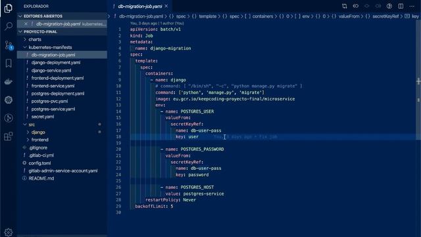This screenshot has height=237, width=421.
Task: Collapse the kubernetes-manifests folder
Action: pyautogui.click(x=50, y=47)
